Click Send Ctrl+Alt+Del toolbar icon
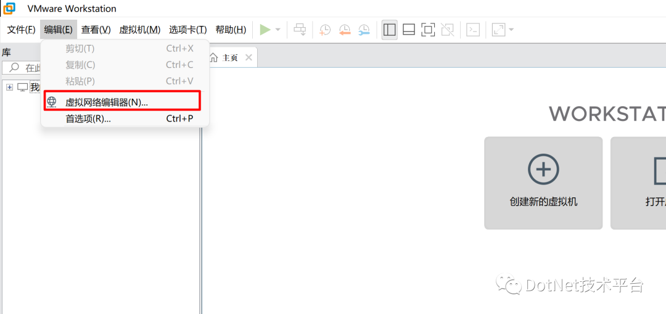The image size is (666, 314). [300, 30]
